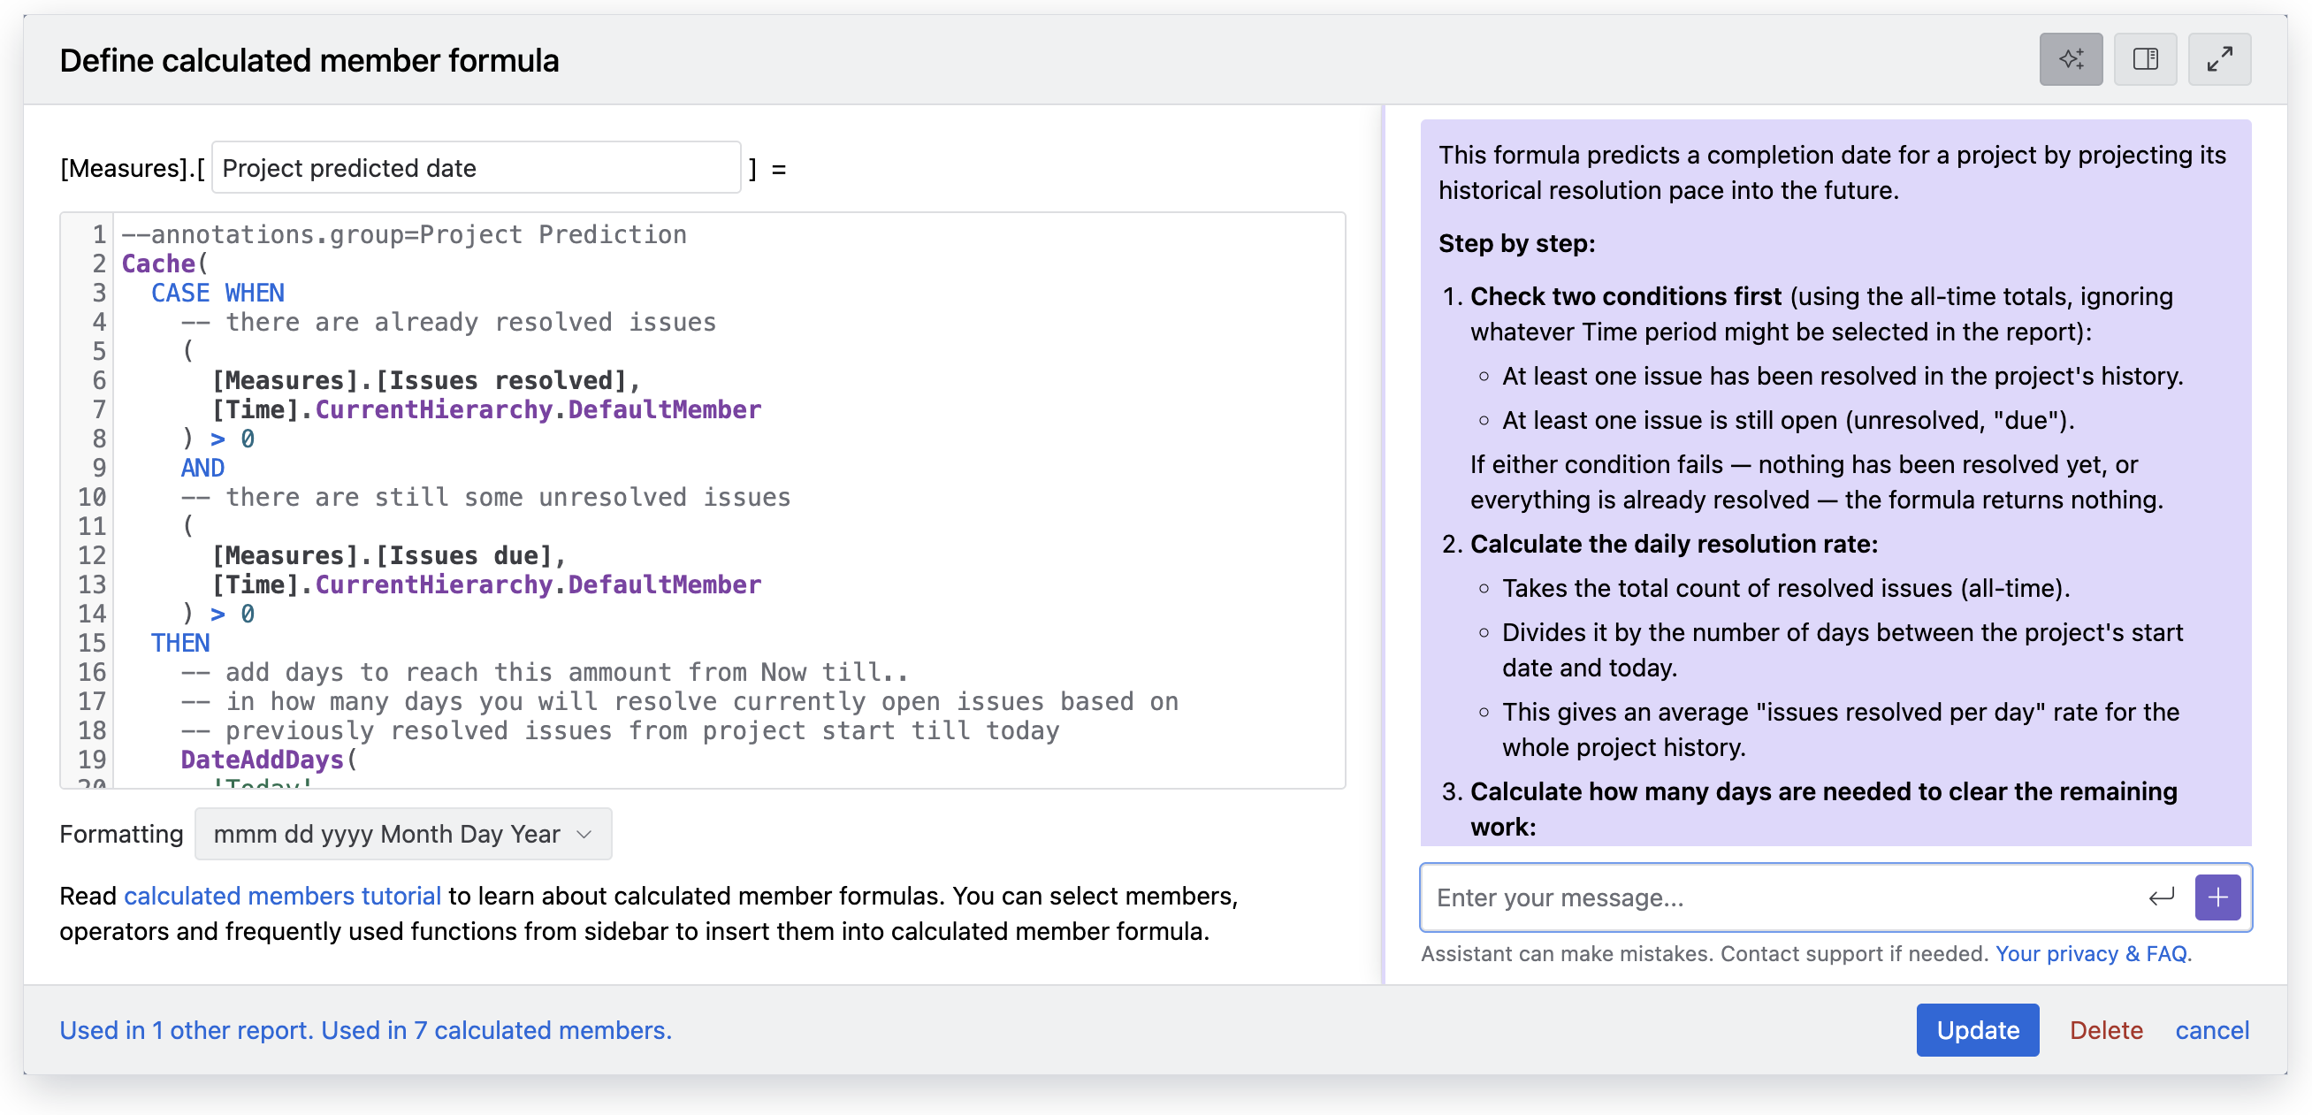2312x1115 pixels.
Task: Open the Formatting dropdown
Action: pyautogui.click(x=403, y=834)
